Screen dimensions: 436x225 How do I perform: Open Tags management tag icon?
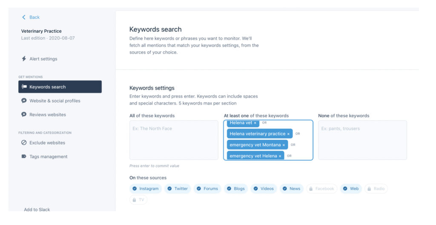24,156
